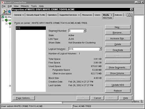Screen dimensions: 145x109
Task: Click the ZLSS LSS type value
Action: coord(71,39)
